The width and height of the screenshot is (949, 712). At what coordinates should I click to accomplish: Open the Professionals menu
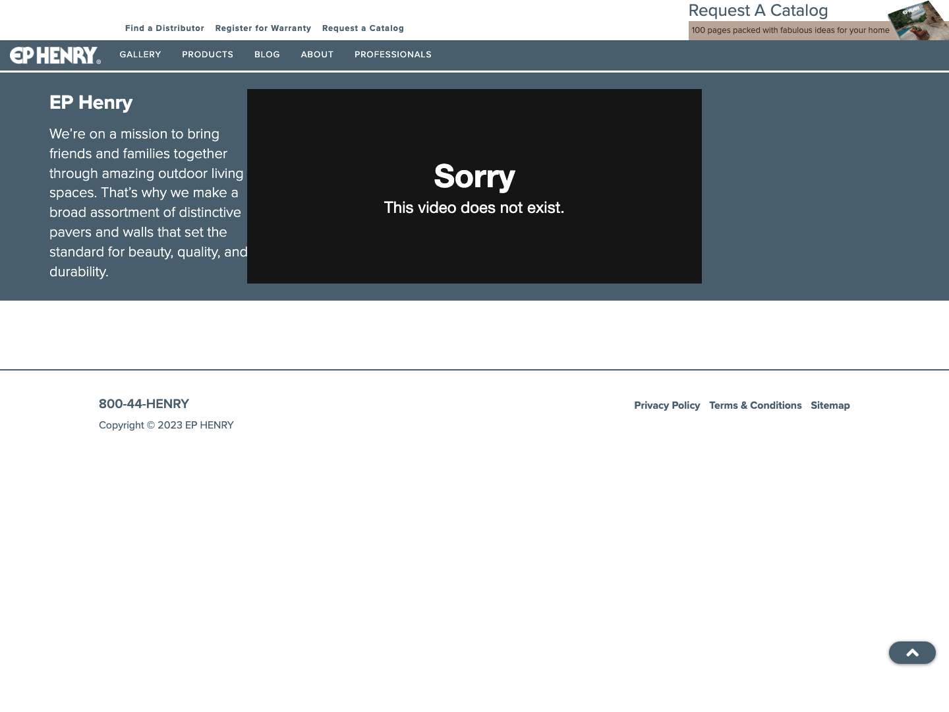[x=393, y=55]
